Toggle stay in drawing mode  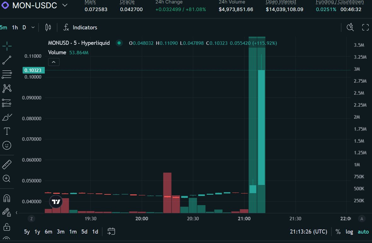click(x=7, y=212)
